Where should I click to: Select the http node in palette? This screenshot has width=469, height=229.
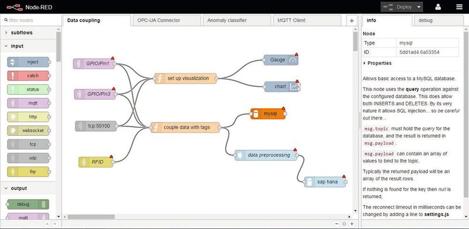click(28, 117)
